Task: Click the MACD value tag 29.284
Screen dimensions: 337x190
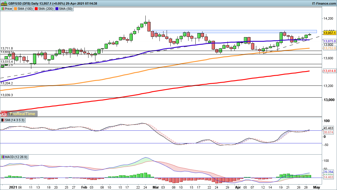Action: coord(328,172)
